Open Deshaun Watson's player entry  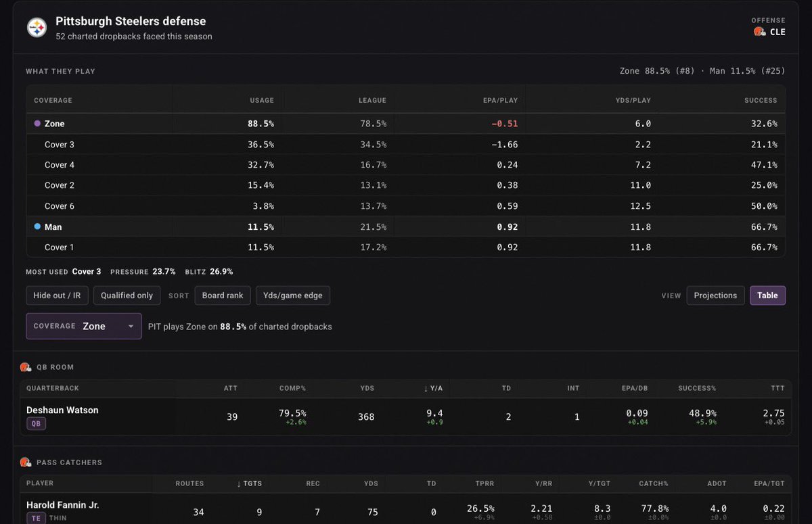click(62, 410)
